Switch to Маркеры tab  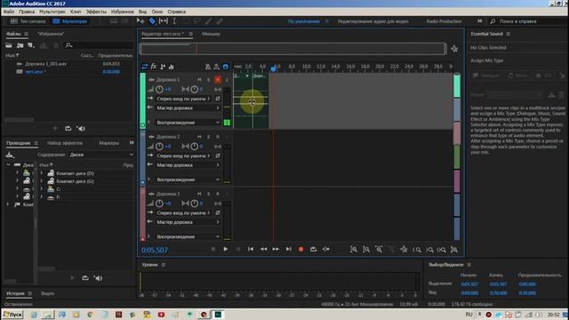pos(108,143)
